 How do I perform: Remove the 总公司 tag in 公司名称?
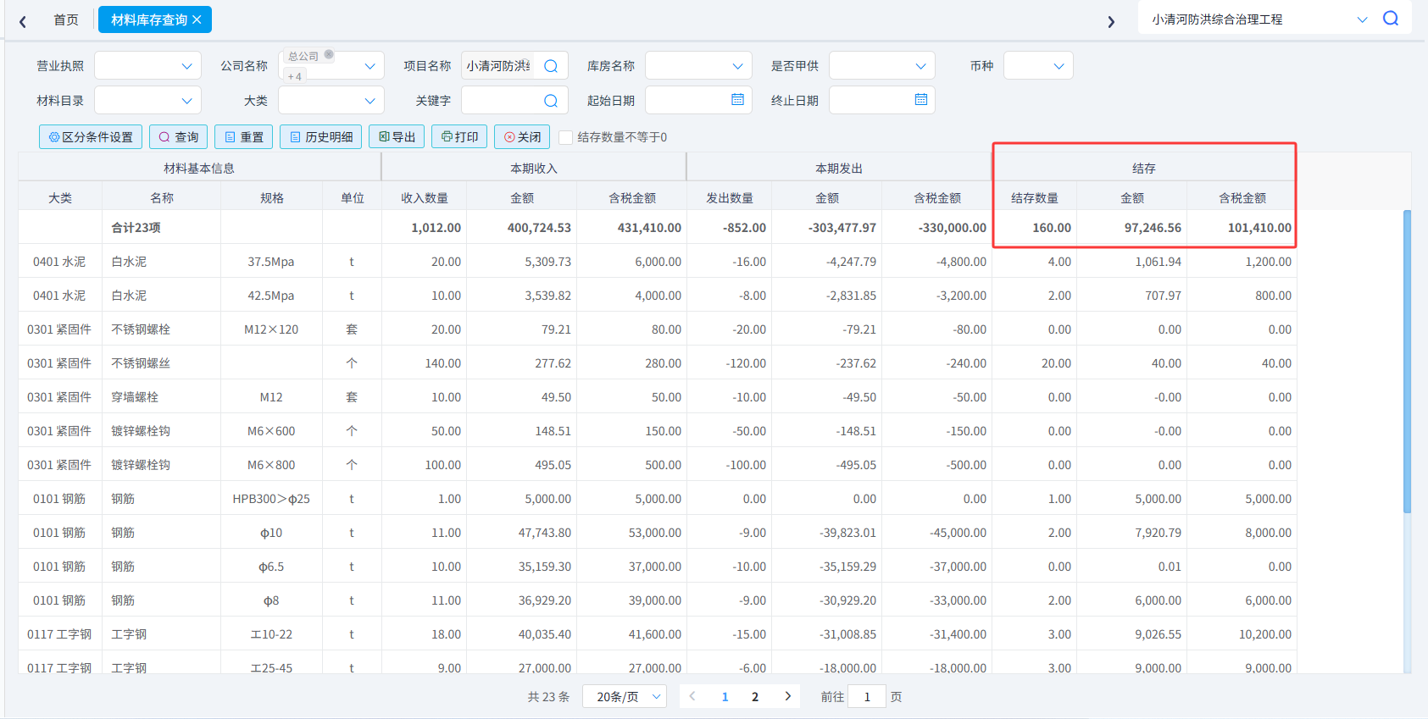[x=329, y=55]
